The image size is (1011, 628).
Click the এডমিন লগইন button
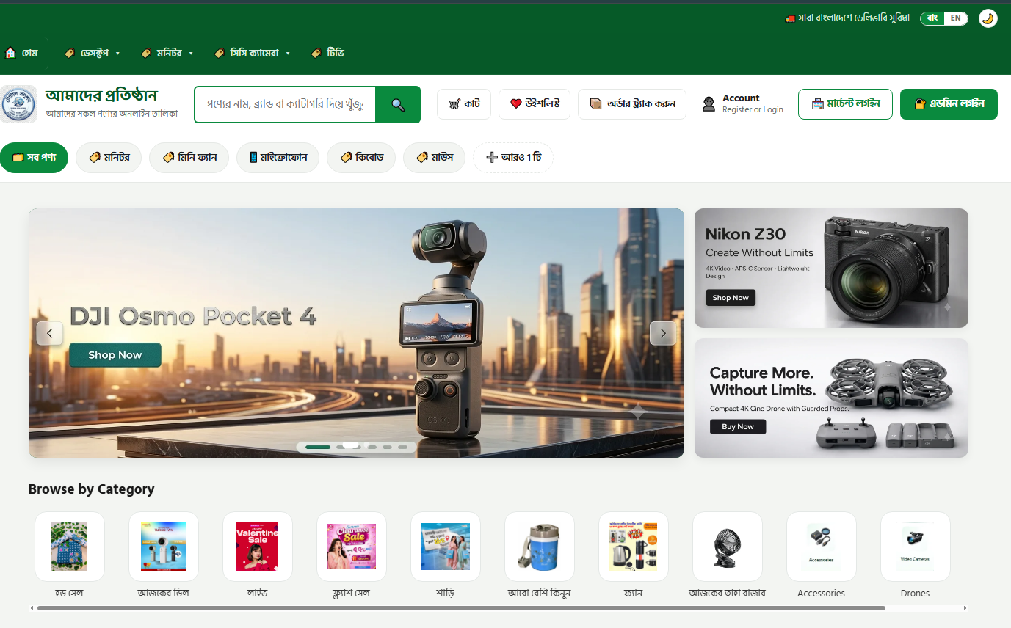[x=949, y=104]
